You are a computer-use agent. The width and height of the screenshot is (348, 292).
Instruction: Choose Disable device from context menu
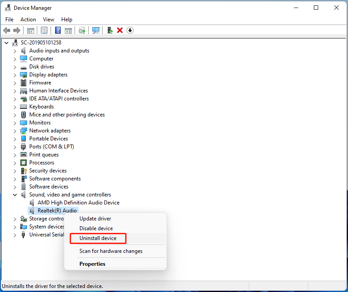click(x=115, y=228)
